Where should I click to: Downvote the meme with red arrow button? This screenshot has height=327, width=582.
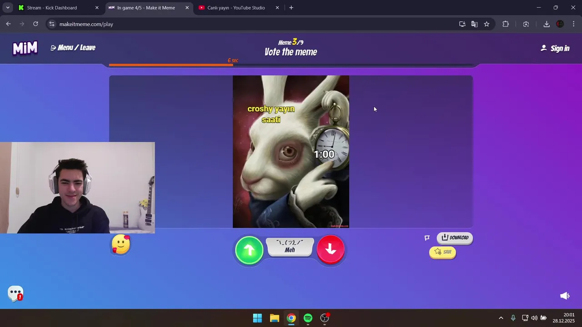[331, 249]
